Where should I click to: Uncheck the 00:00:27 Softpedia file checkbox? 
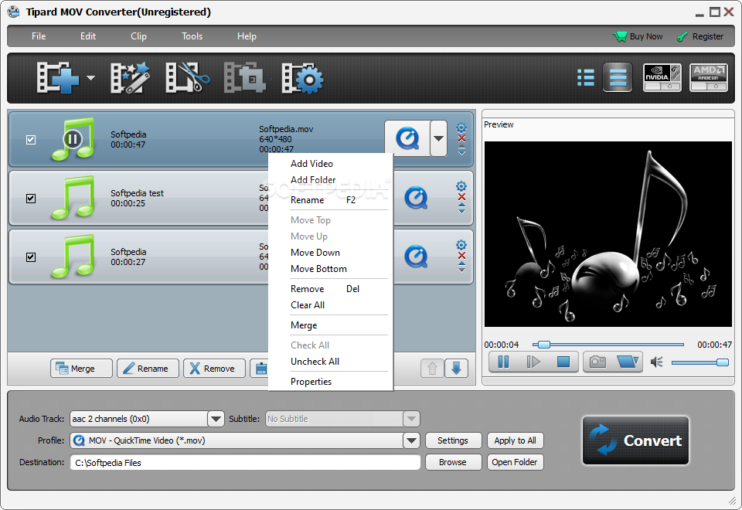(x=31, y=257)
